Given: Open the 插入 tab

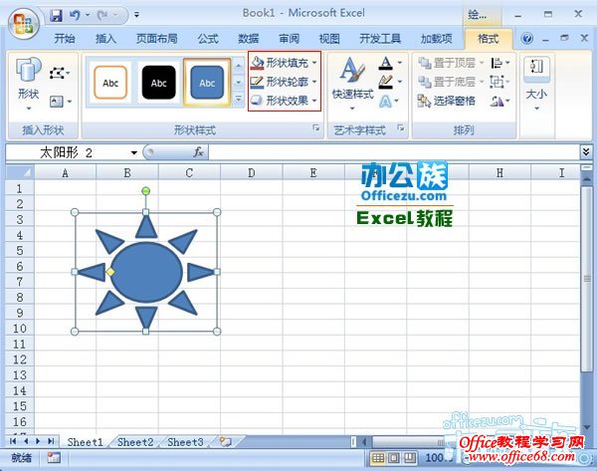Looking at the screenshot, I should click(105, 39).
